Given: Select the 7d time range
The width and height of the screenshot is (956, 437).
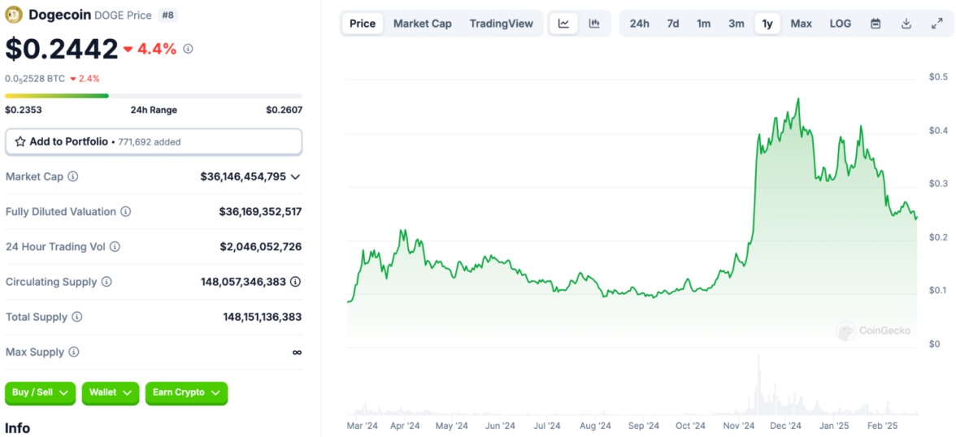Looking at the screenshot, I should pyautogui.click(x=673, y=24).
